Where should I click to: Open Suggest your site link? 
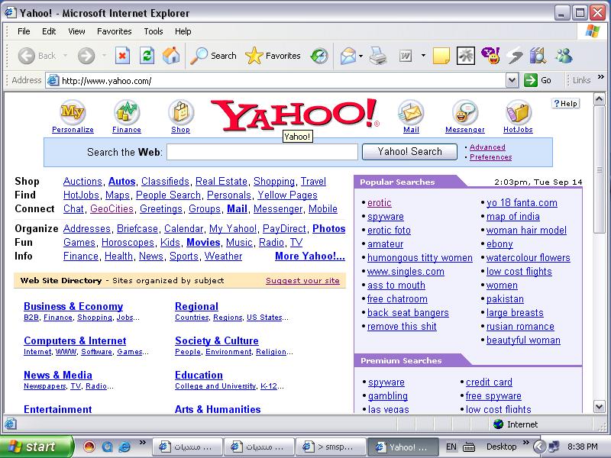point(302,280)
